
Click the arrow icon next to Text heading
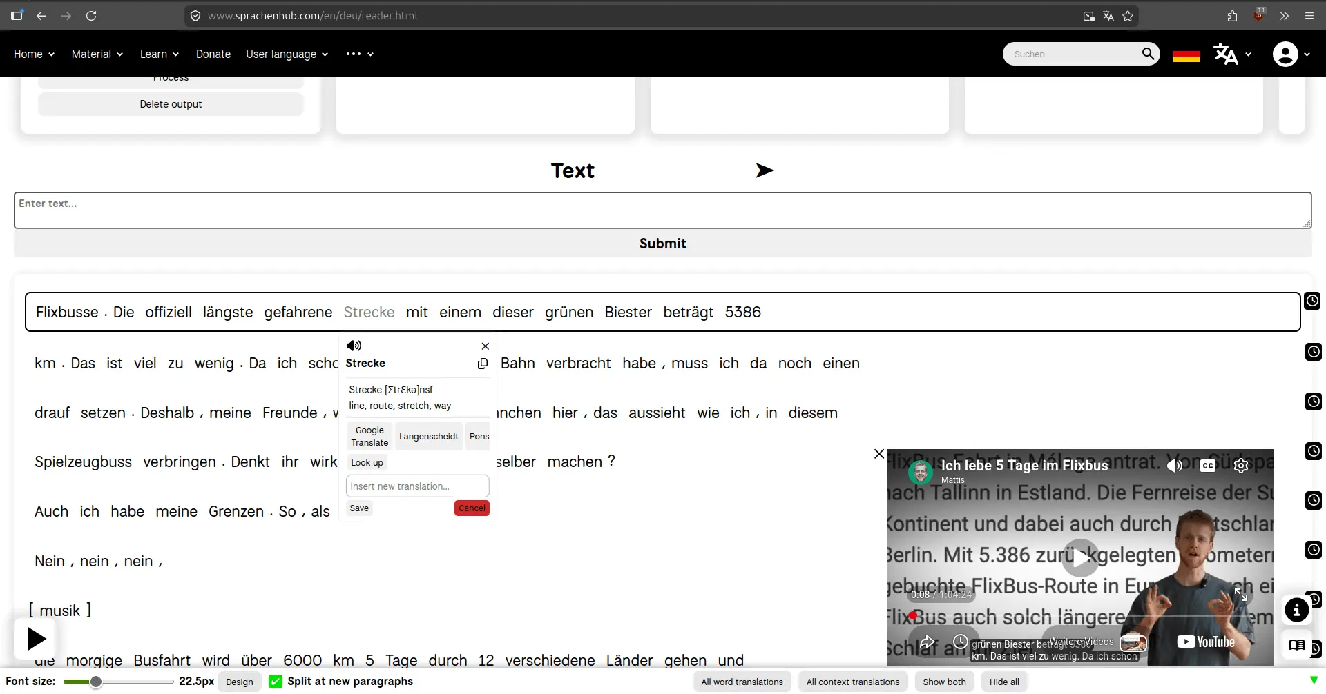pos(765,170)
